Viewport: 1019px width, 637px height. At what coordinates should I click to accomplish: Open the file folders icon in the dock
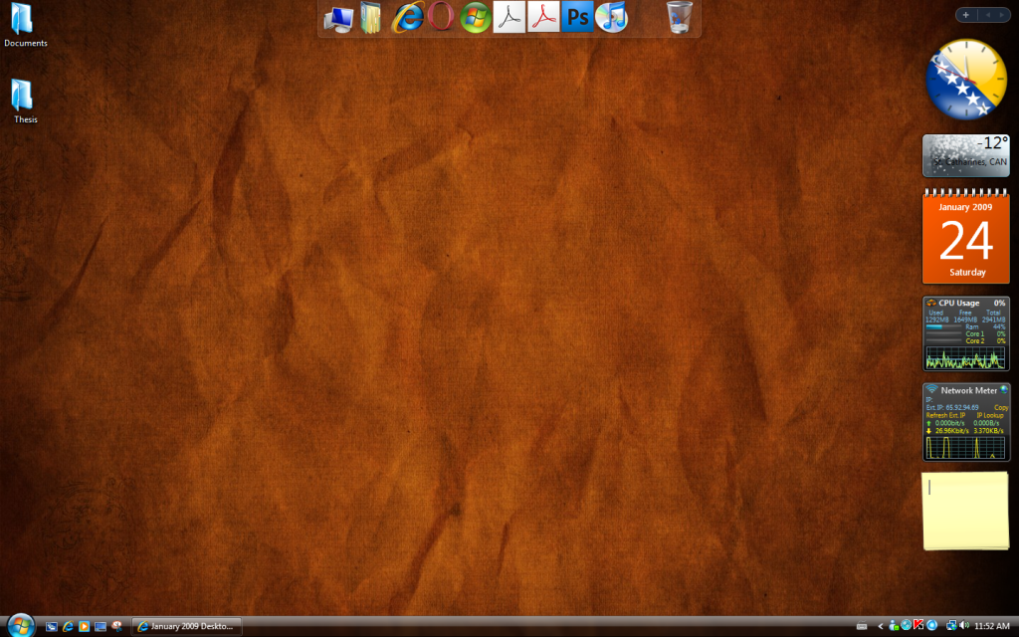point(371,18)
